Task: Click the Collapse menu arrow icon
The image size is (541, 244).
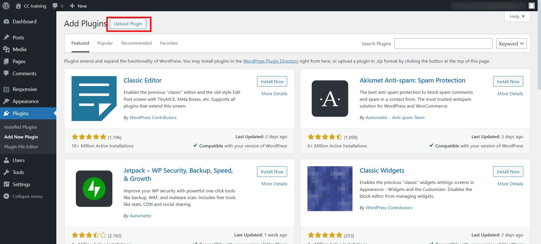Action: 6,196
